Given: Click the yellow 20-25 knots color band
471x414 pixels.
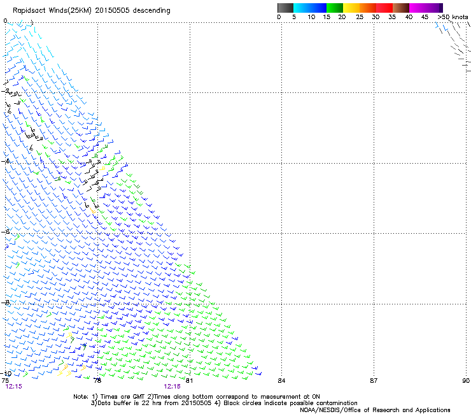Looking at the screenshot, I should [351, 8].
